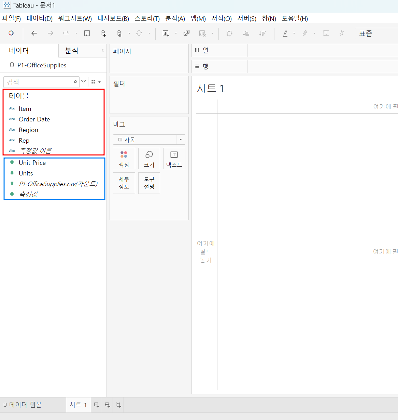
Task: Open the new worksheet dropdown arrow
Action: [176, 34]
